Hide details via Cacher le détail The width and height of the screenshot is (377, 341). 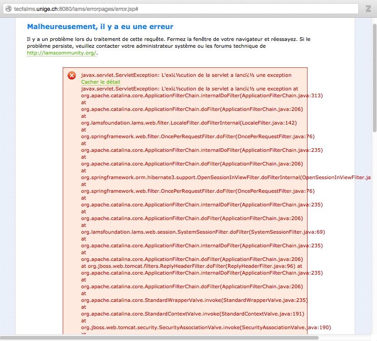(100, 82)
